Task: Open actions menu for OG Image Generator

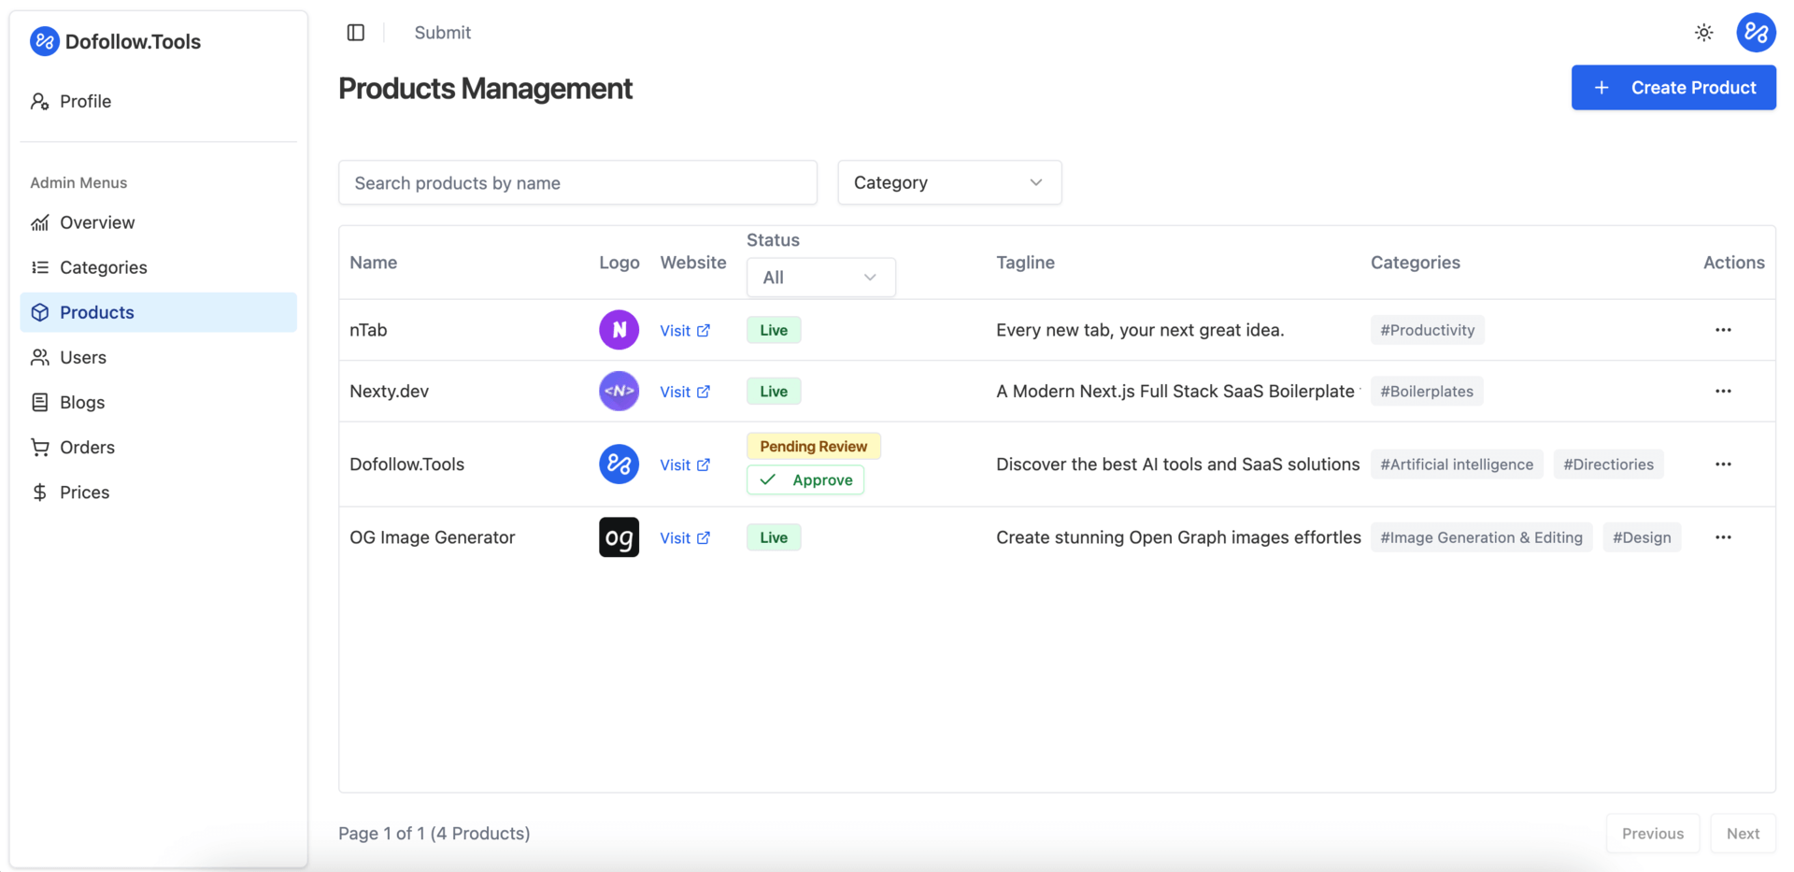Action: click(1723, 537)
